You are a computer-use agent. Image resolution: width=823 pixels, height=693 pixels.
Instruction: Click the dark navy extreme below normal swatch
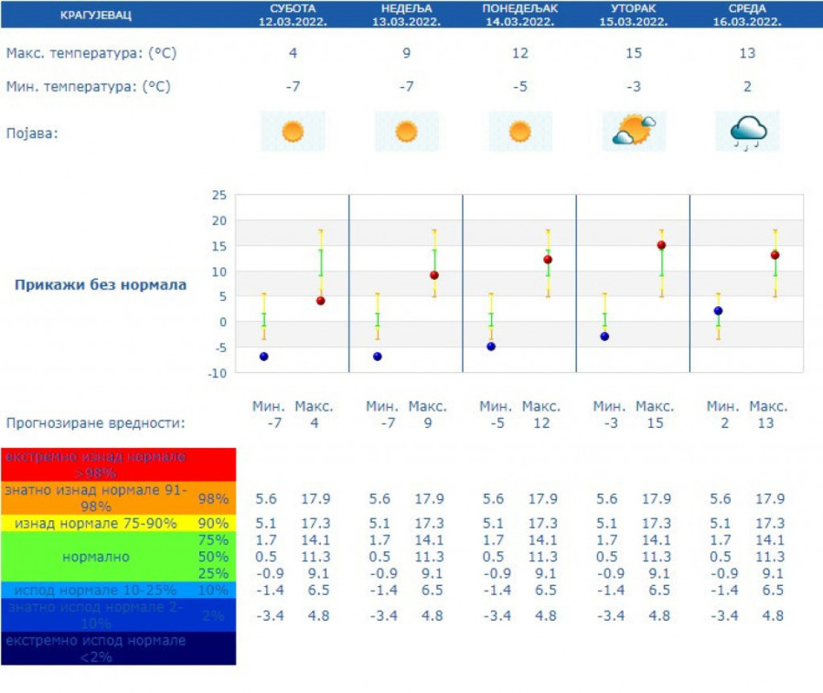click(x=118, y=648)
